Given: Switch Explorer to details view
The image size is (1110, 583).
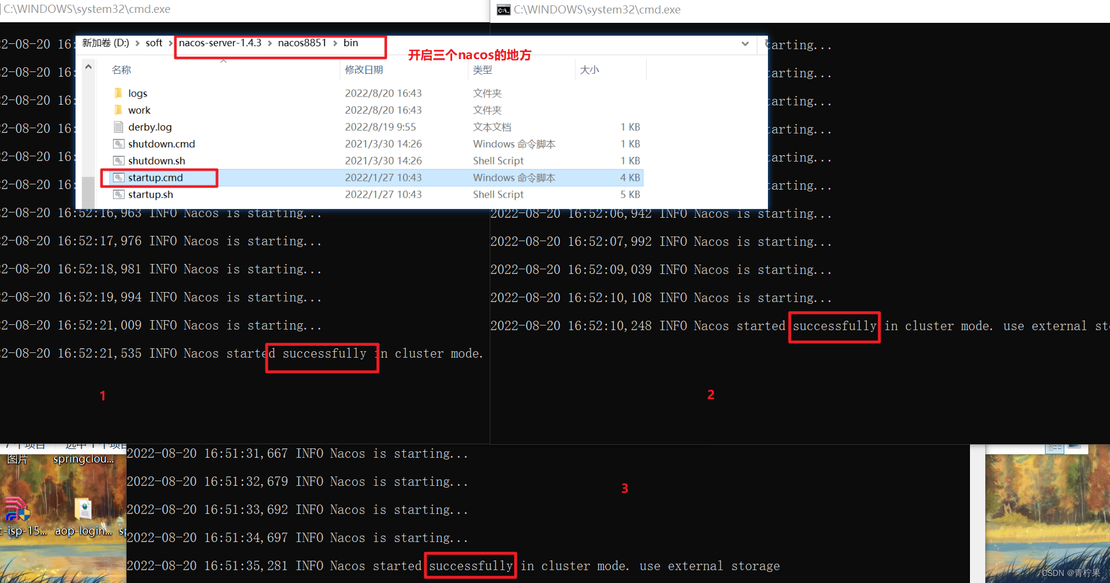Looking at the screenshot, I should (x=1054, y=449).
